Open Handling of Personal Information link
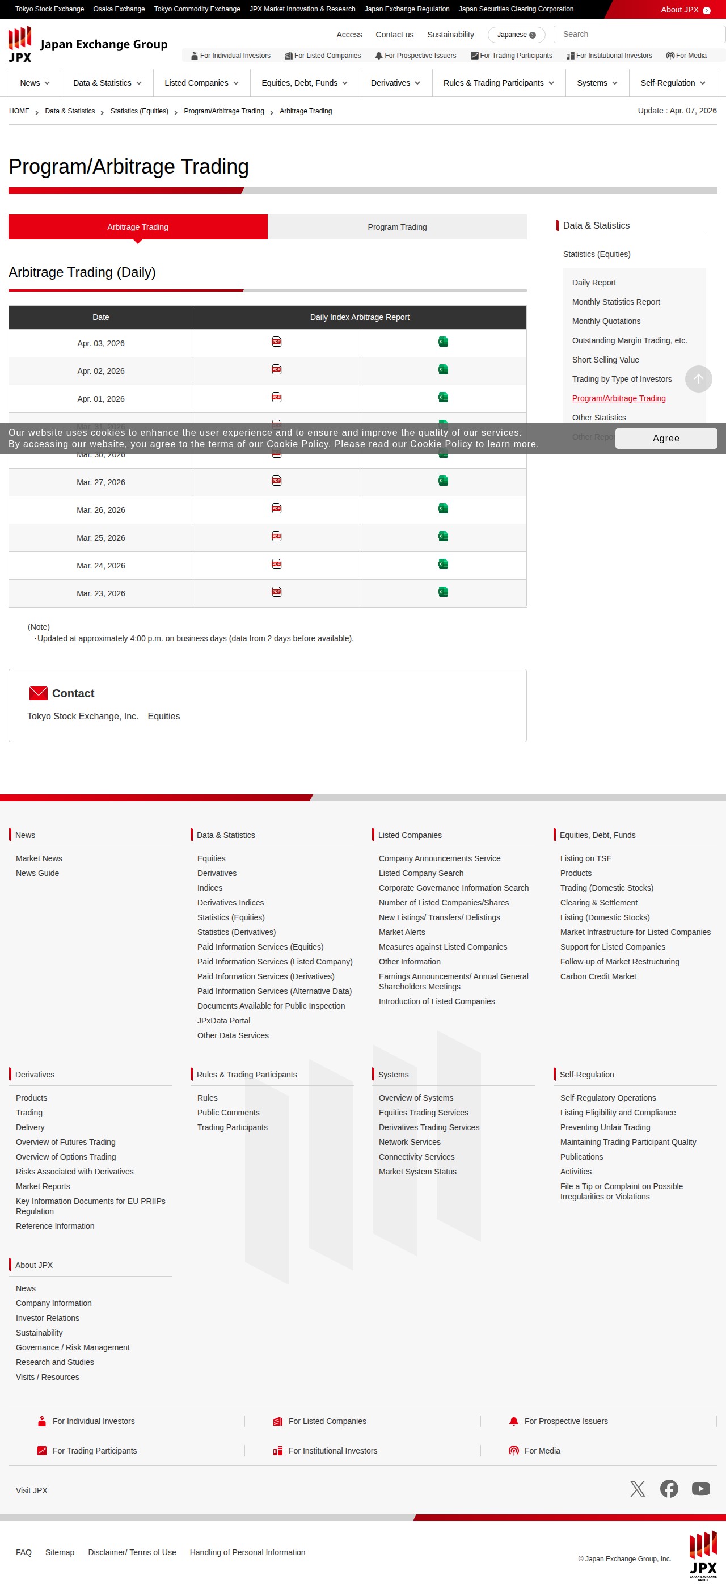 tap(247, 1552)
